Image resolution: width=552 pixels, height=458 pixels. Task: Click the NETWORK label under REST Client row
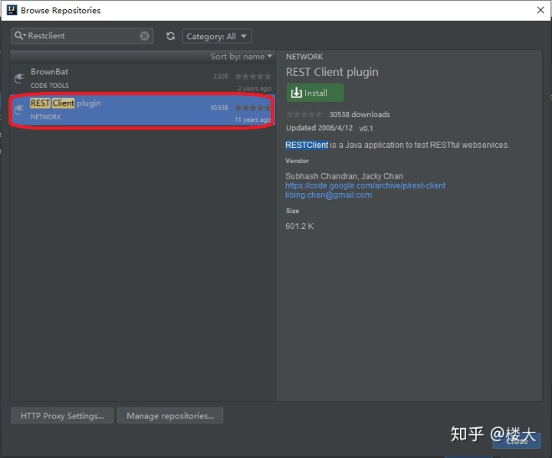pyautogui.click(x=45, y=116)
